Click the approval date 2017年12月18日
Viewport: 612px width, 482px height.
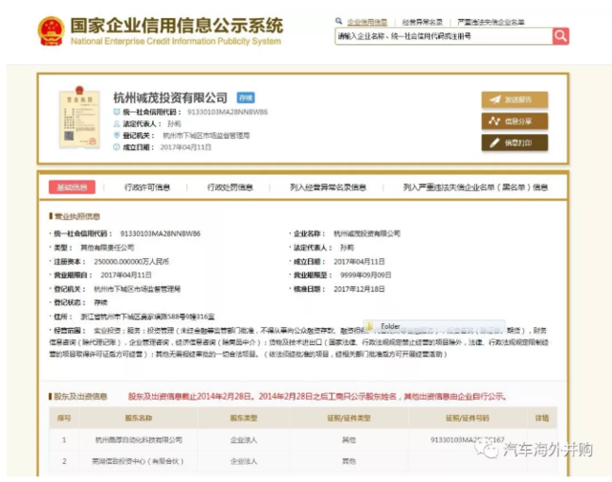[x=360, y=289]
